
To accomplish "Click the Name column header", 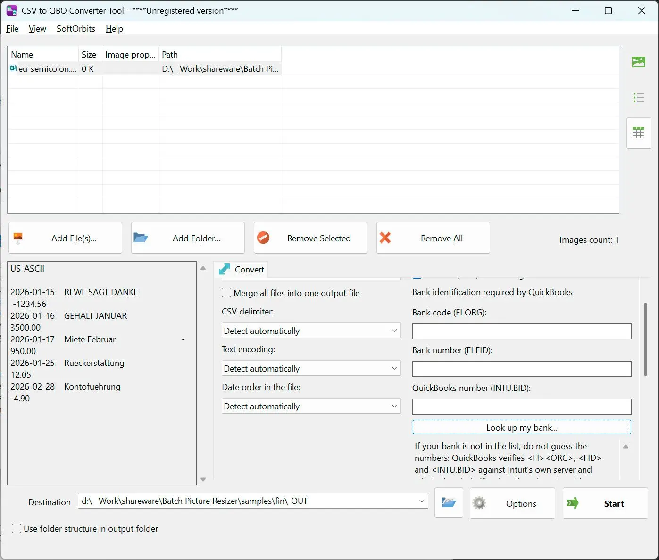I will tap(43, 54).
